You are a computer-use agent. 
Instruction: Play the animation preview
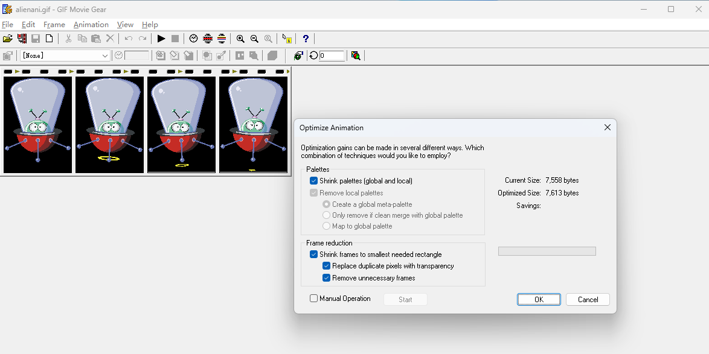click(161, 39)
